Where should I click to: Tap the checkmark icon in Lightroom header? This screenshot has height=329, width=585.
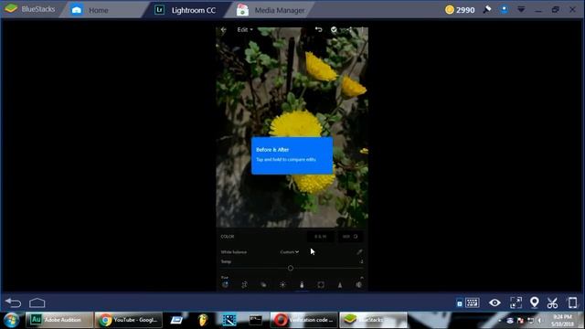[334, 29]
